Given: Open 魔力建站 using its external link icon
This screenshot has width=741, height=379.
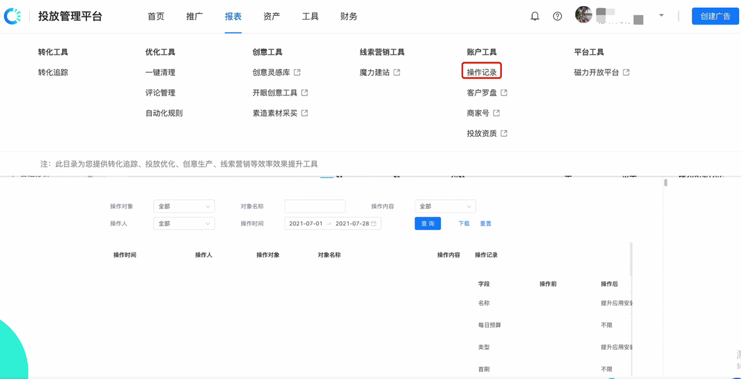Looking at the screenshot, I should (397, 71).
